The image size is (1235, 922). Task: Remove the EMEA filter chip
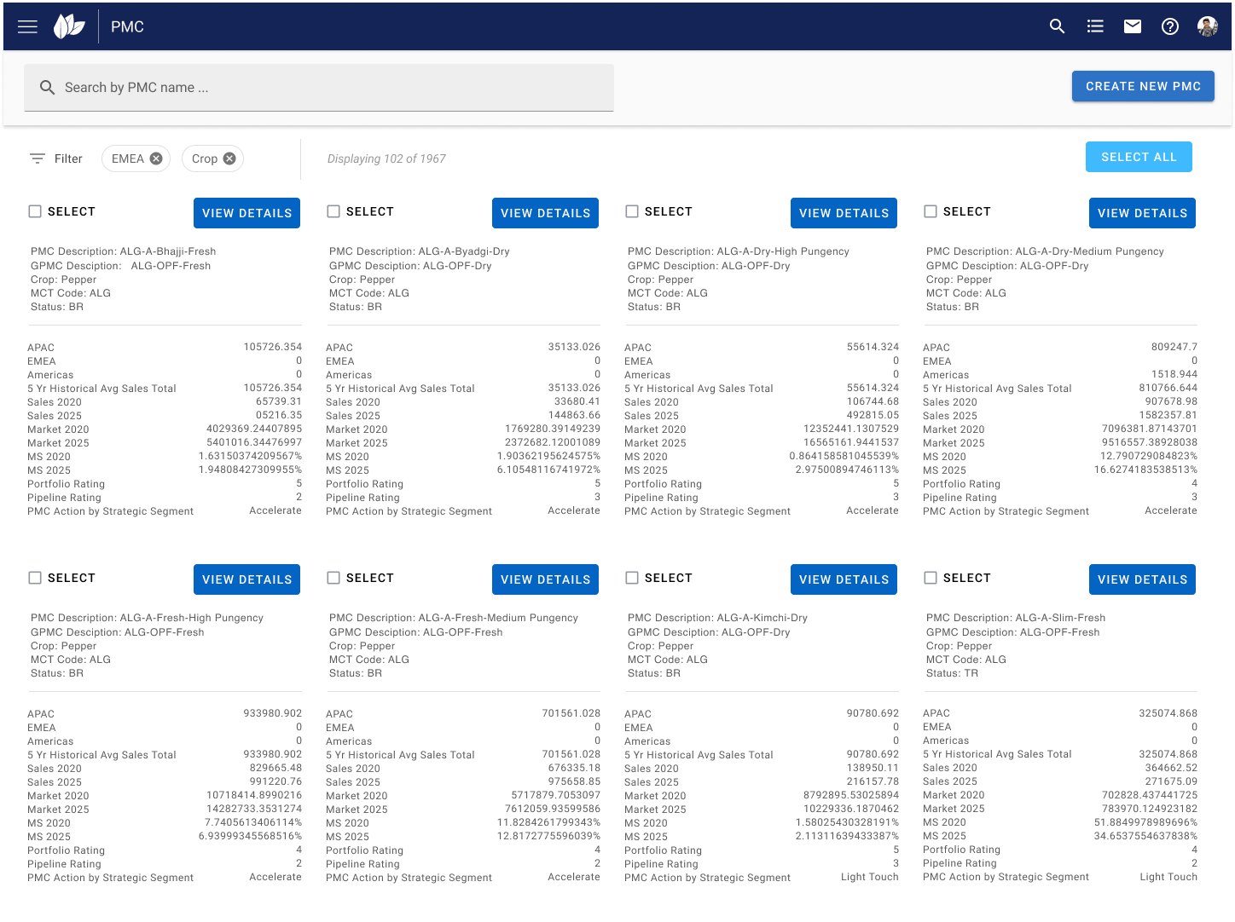click(x=156, y=158)
